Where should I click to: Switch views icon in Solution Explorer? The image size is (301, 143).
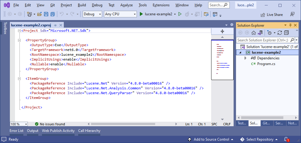260,33
